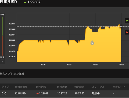The image size is (129, 98).
Task: Click the 取引原資産 column header
Action: coord(21,87)
